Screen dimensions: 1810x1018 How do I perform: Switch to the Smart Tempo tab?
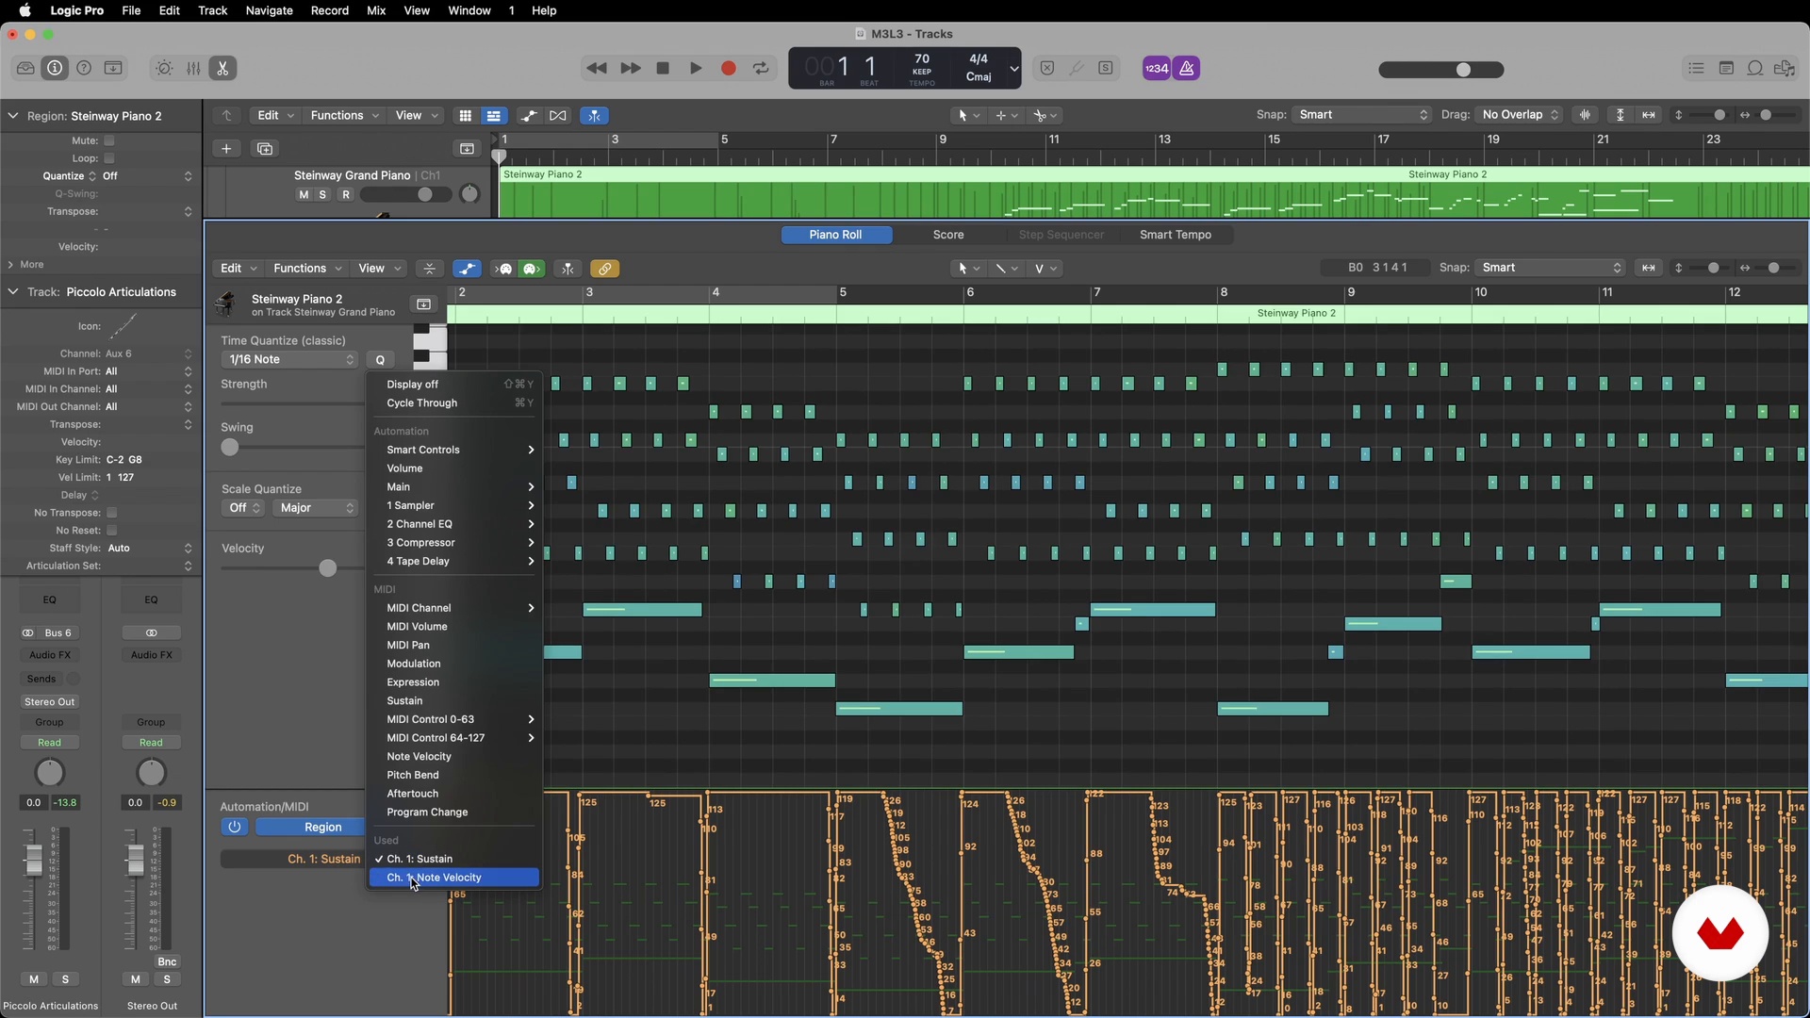point(1176,235)
